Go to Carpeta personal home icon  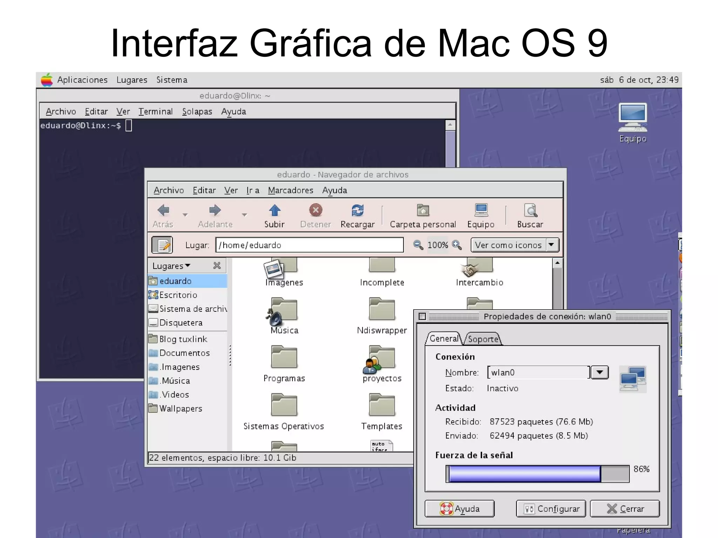(x=423, y=210)
